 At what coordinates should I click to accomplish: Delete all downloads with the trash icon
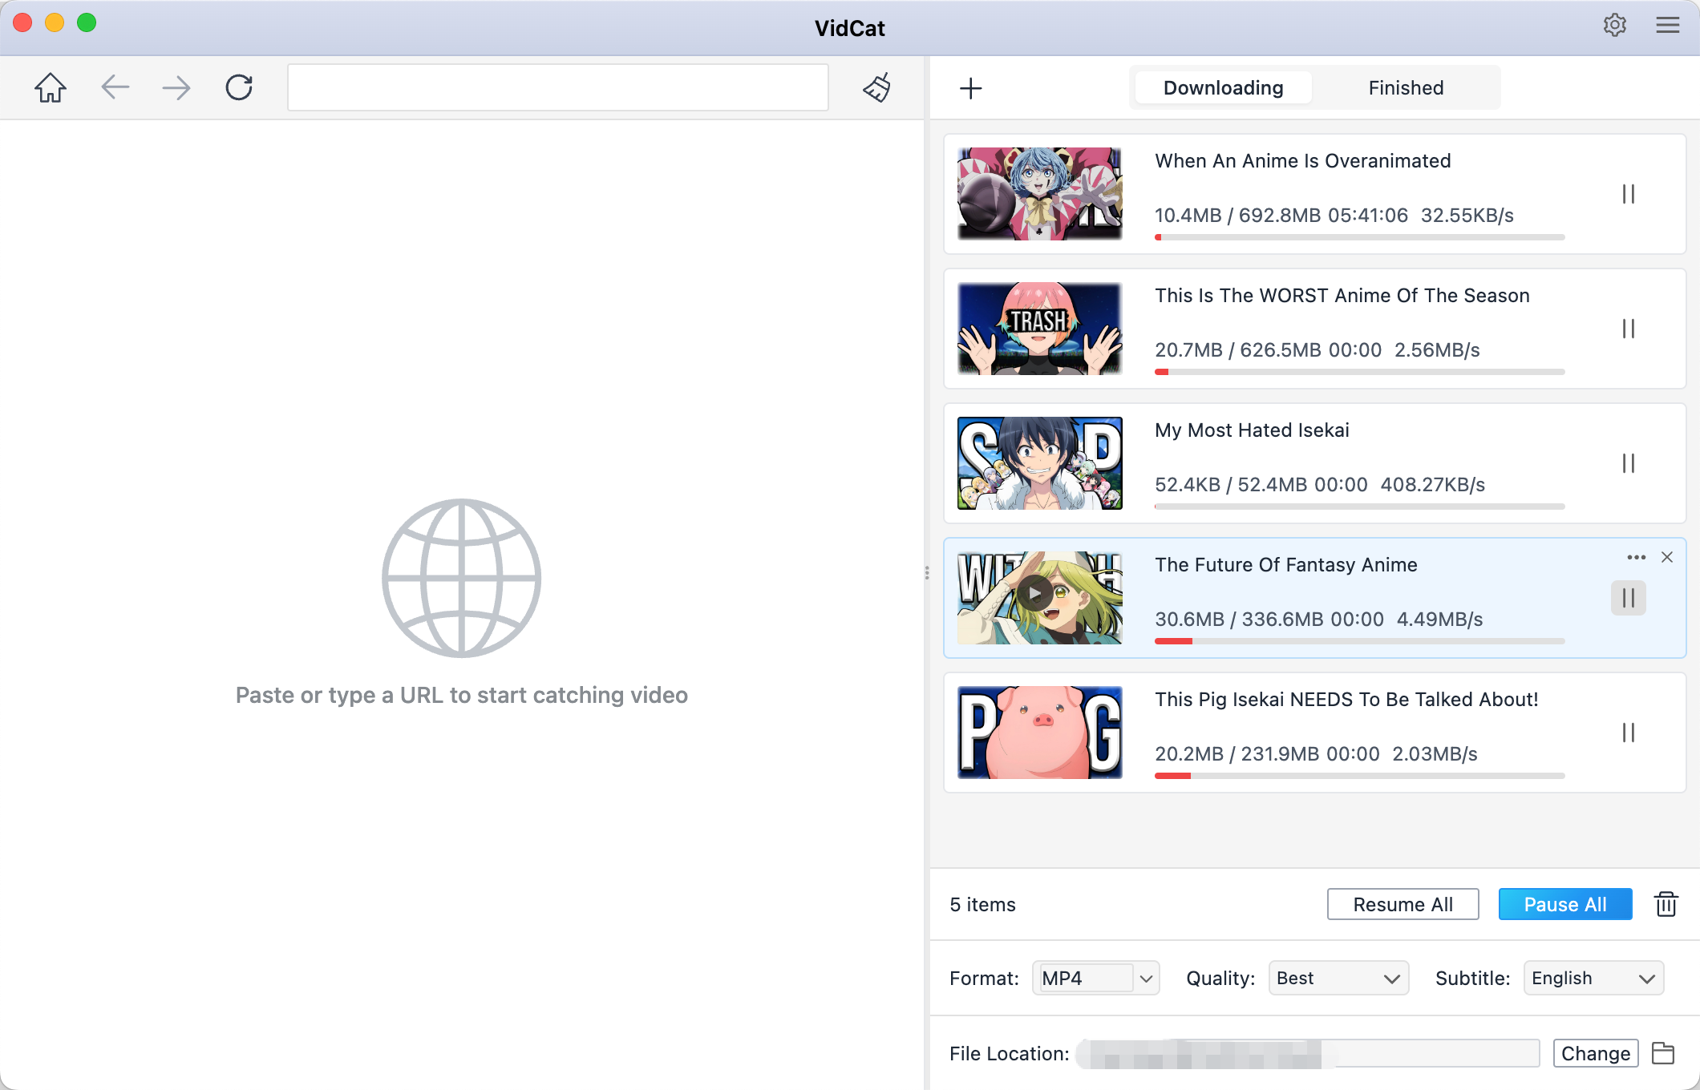click(x=1666, y=904)
